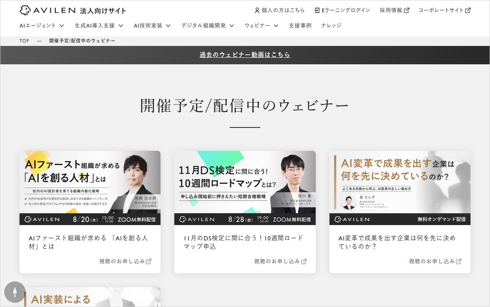Open Eラーニングログイン link
The width and height of the screenshot is (490, 307).
click(346, 10)
